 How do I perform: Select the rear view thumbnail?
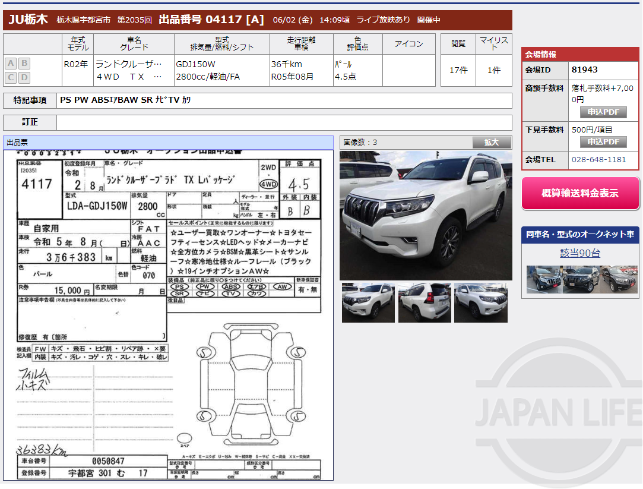pyautogui.click(x=425, y=302)
